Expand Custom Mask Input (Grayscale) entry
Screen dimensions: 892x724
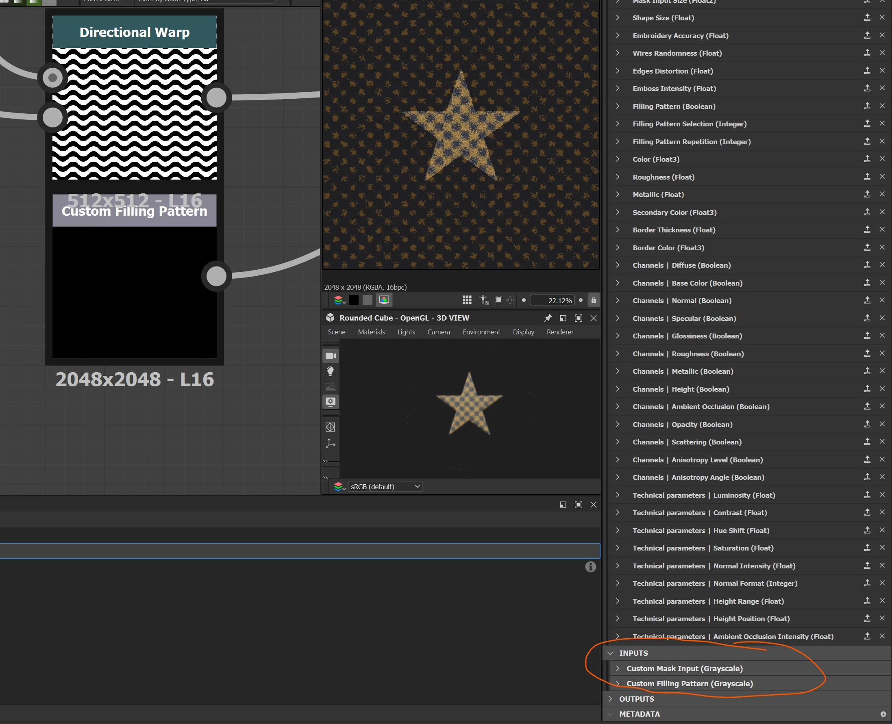(617, 668)
